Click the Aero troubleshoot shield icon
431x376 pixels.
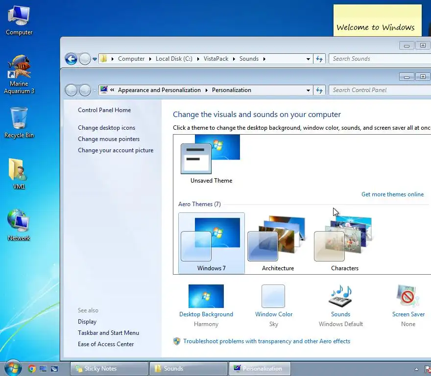tap(177, 341)
